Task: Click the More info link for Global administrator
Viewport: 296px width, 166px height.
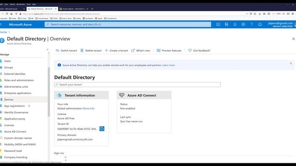Action: (88, 108)
